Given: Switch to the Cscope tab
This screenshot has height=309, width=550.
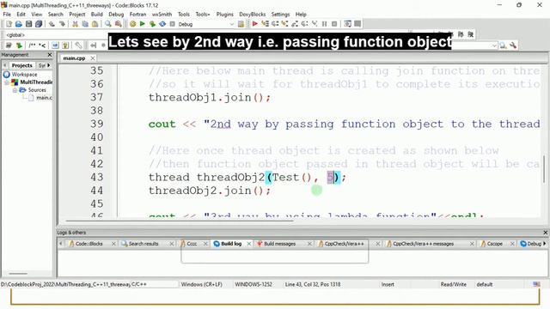Looking at the screenshot, I should [x=495, y=244].
